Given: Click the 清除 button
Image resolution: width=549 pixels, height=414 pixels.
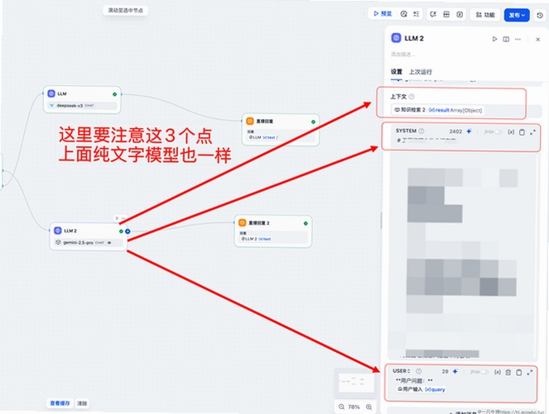Looking at the screenshot, I should click(x=82, y=403).
